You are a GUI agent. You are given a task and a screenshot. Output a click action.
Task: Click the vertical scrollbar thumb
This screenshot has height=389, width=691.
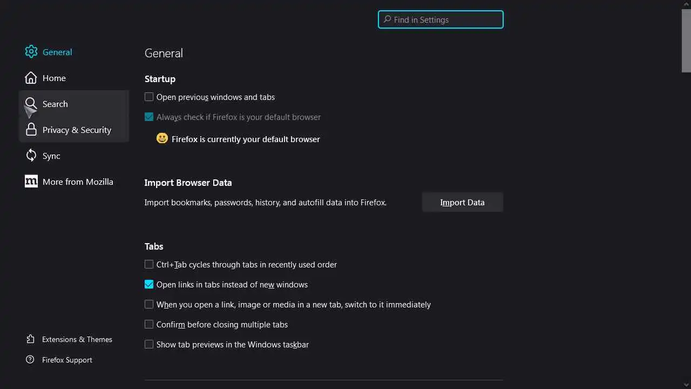click(686, 41)
